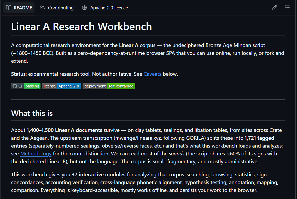Click the bold '1,721 tagged' text
Image resolution: width=297 pixels, height=199 pixels.
coord(259,138)
